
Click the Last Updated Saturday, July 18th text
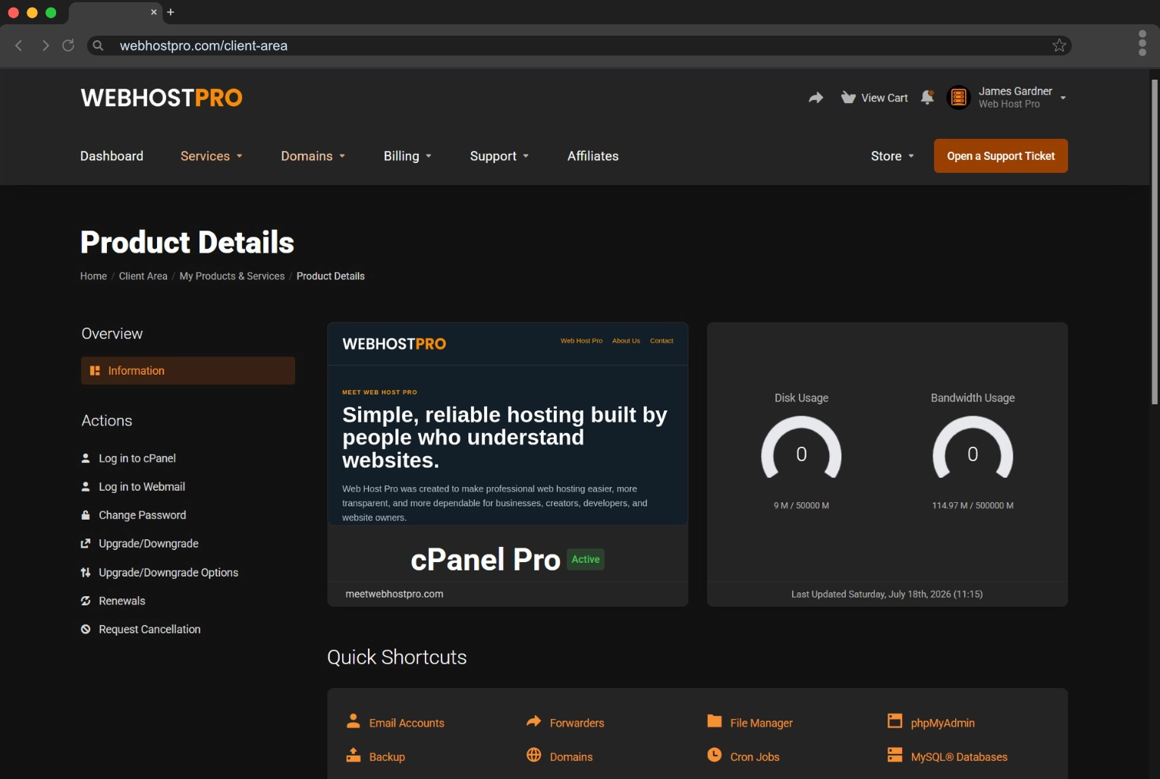pos(887,594)
